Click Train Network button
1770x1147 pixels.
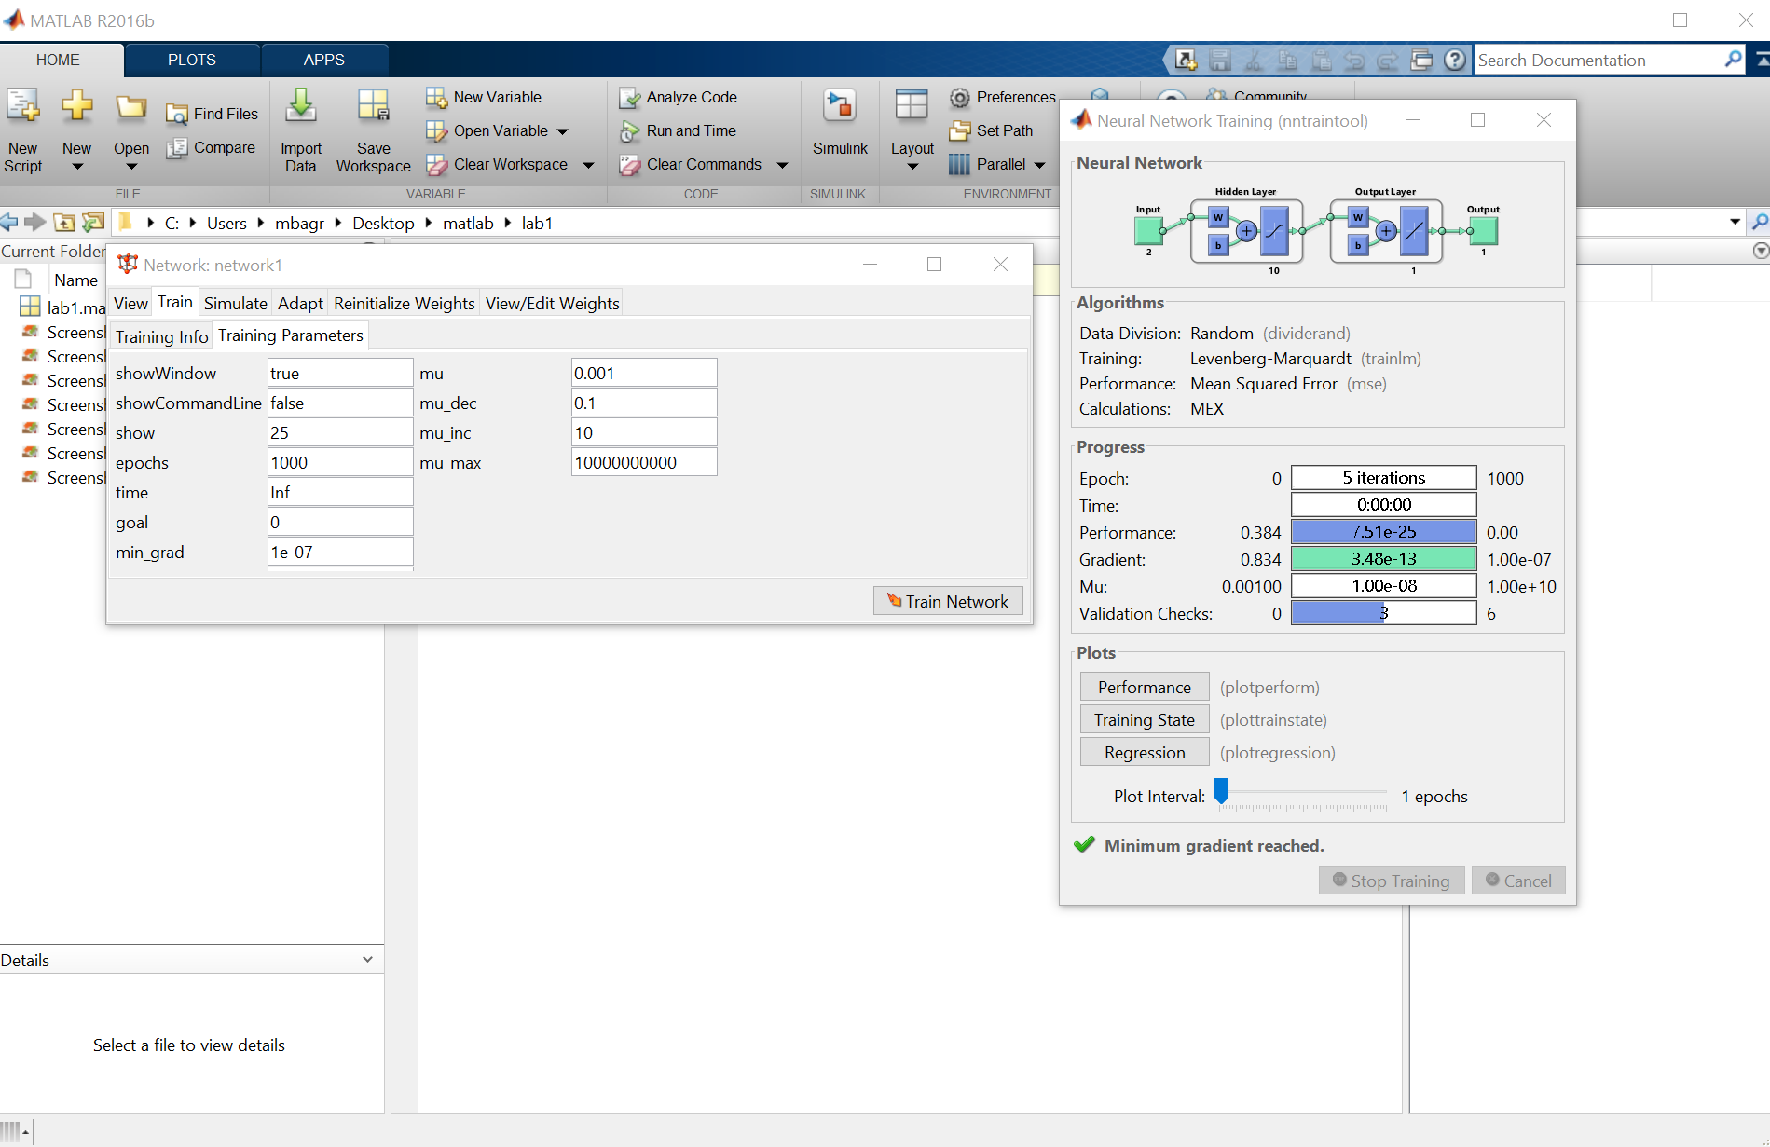(947, 601)
